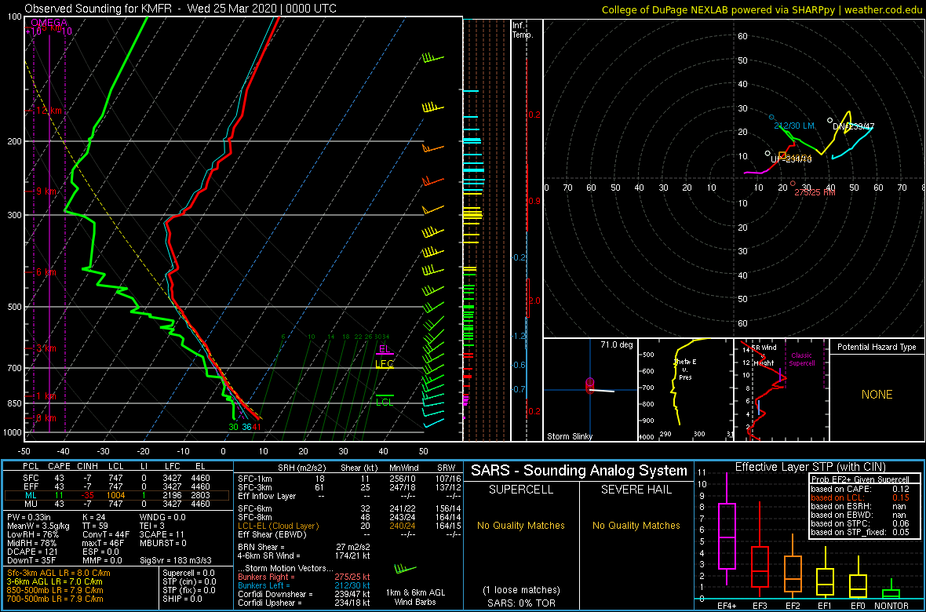
Task: Click the Classic Supercell label
Action: (x=800, y=359)
